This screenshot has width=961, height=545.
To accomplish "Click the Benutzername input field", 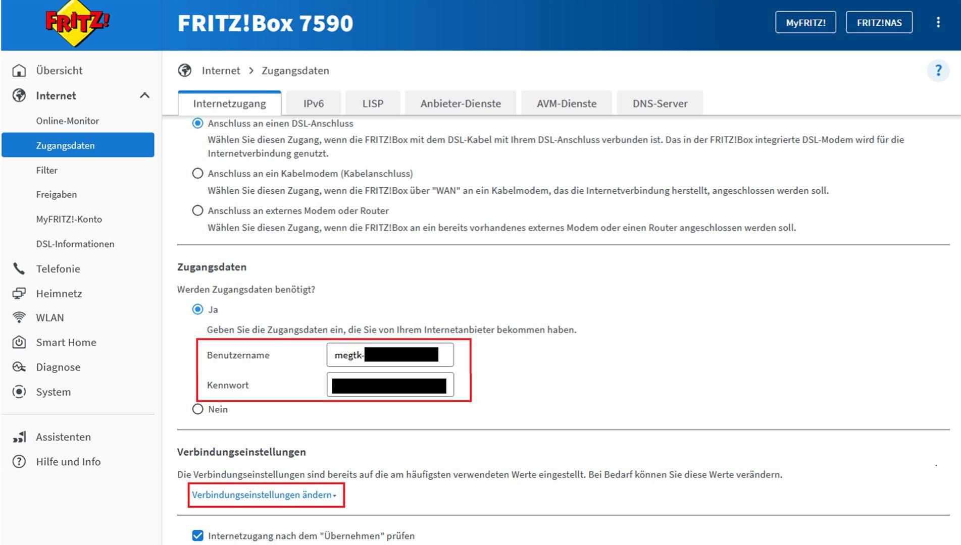I will 390,355.
